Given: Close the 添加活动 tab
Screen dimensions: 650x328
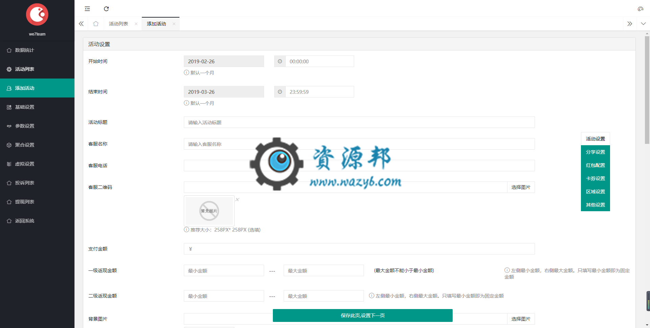Looking at the screenshot, I should click(x=174, y=24).
